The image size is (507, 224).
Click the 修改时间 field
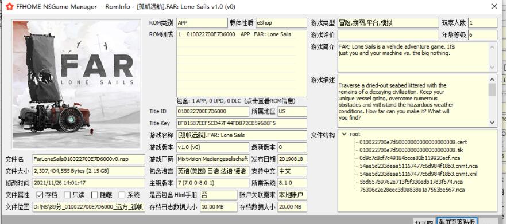click(x=89, y=183)
